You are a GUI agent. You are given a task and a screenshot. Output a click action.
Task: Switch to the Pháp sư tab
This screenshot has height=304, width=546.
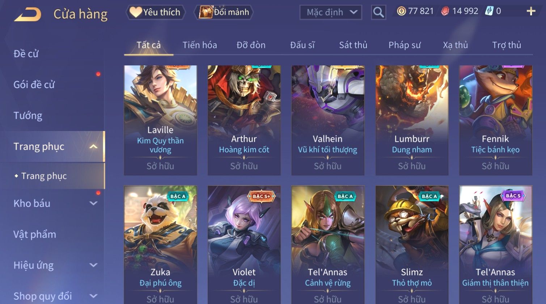coord(405,45)
